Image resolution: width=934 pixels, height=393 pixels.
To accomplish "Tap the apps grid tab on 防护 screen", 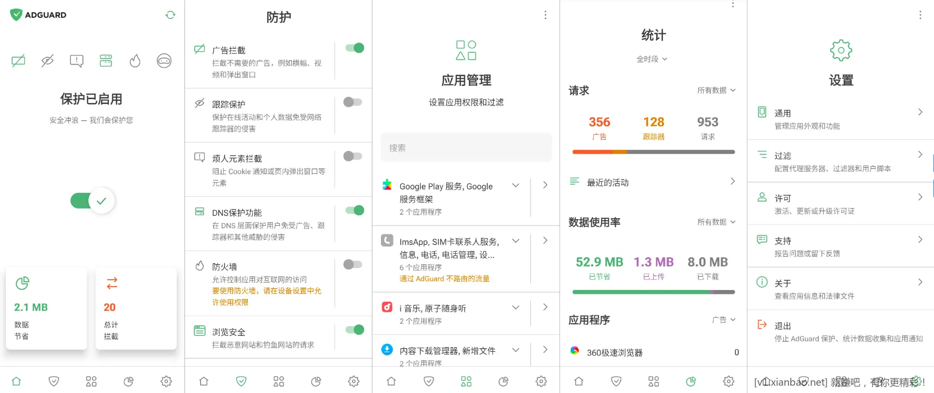I will (x=279, y=381).
